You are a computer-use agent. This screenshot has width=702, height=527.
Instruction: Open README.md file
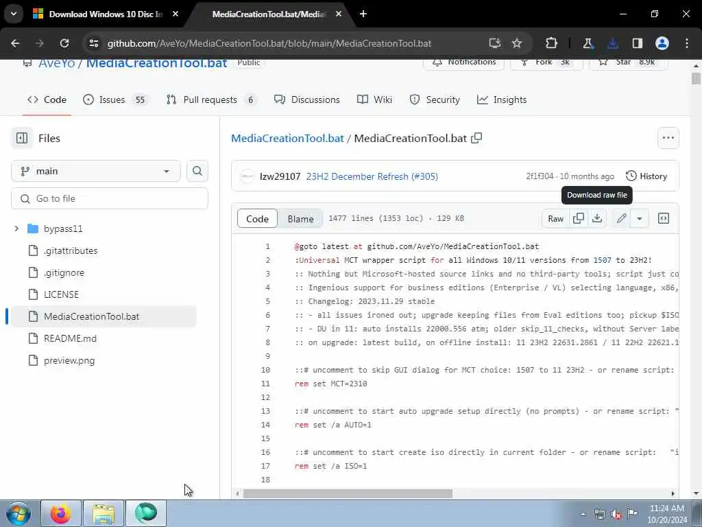(x=70, y=338)
